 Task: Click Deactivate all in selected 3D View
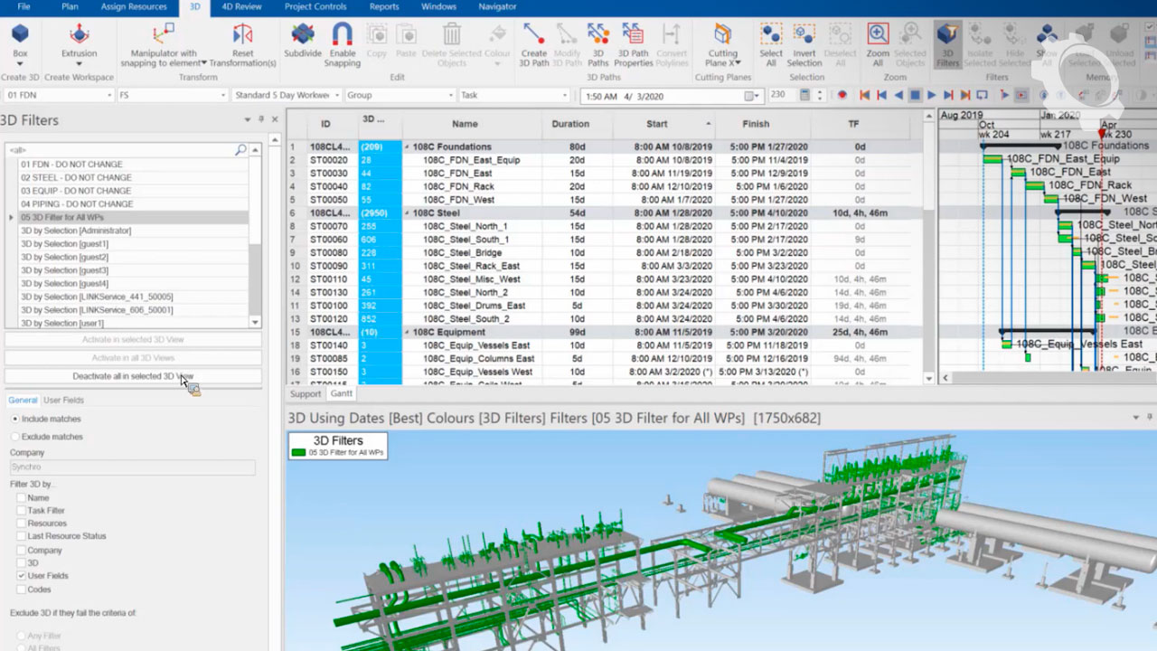click(x=133, y=376)
